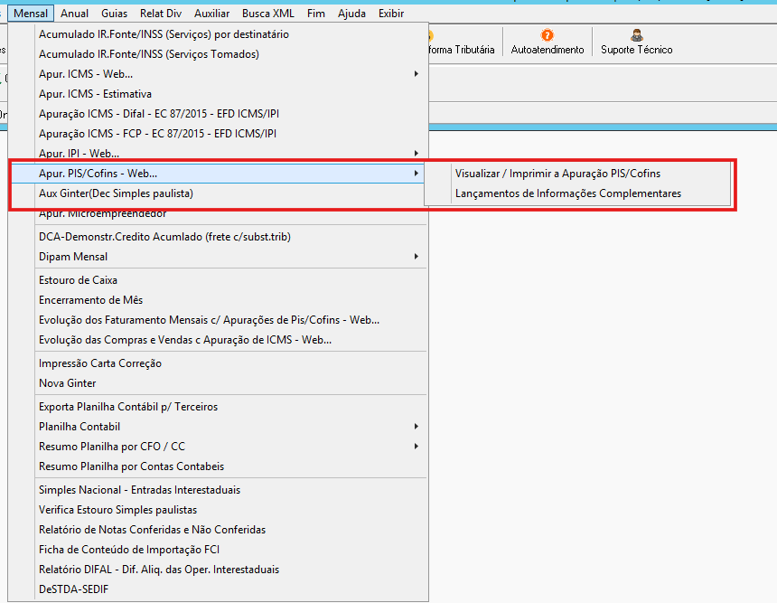Open the Anual menu
Screen dimensions: 777x603
click(74, 14)
